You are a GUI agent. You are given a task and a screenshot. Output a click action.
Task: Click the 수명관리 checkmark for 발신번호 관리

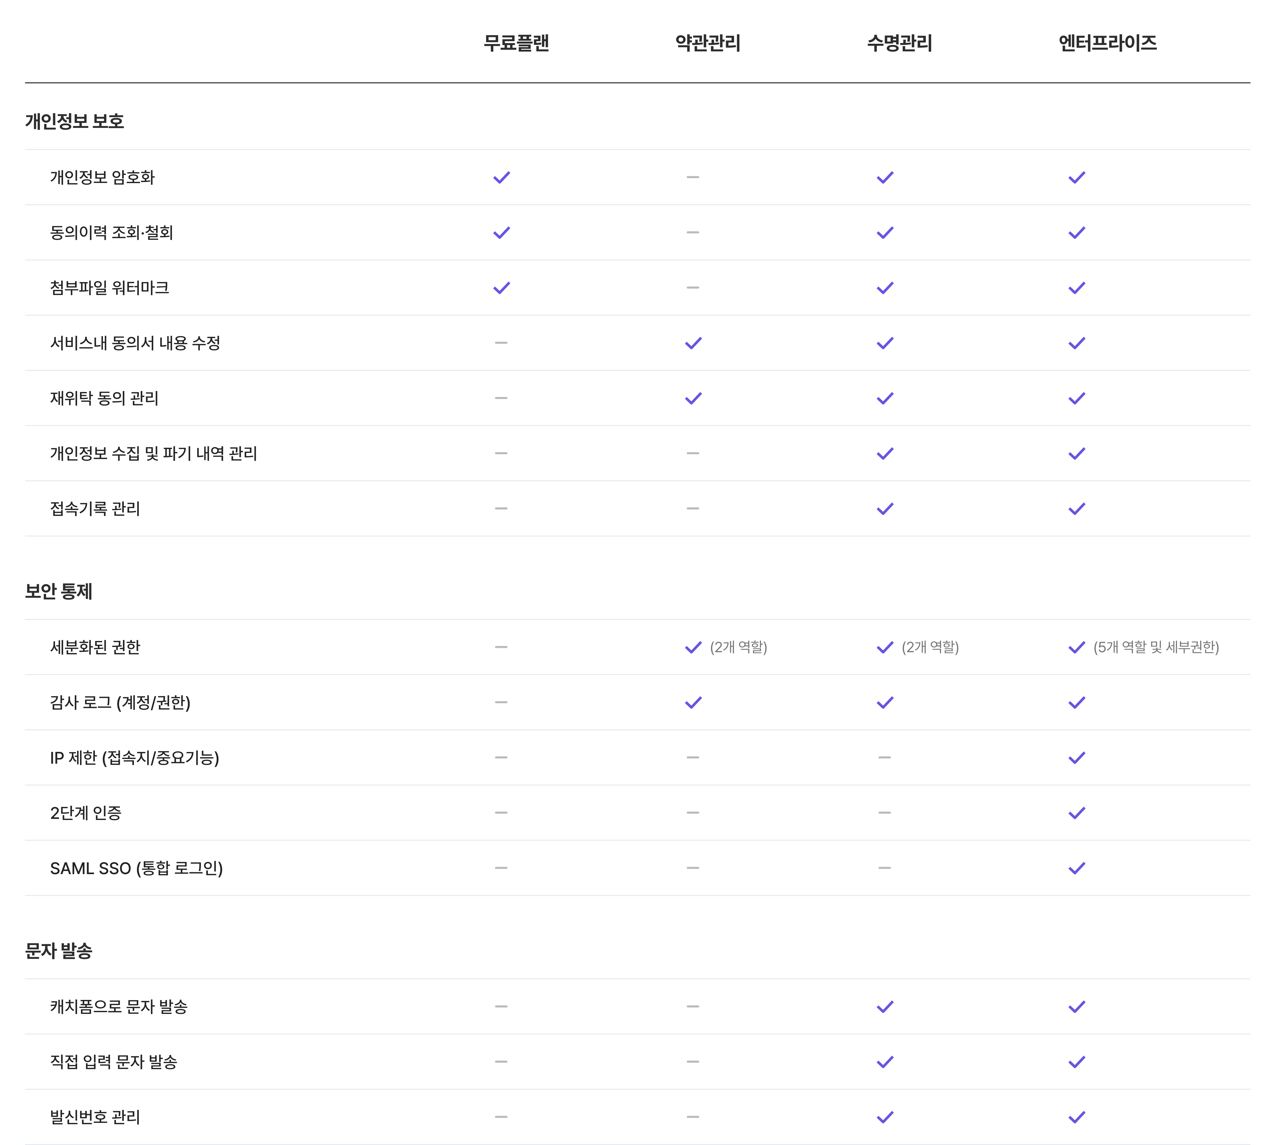(885, 1117)
